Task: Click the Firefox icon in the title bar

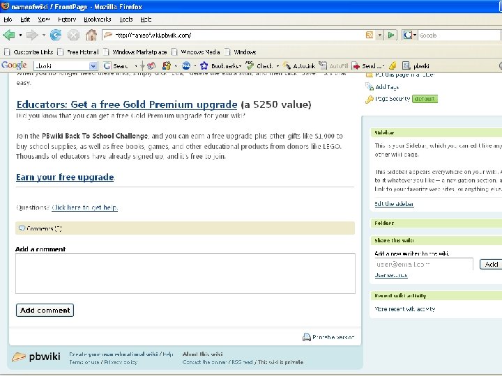Action: tap(5, 6)
